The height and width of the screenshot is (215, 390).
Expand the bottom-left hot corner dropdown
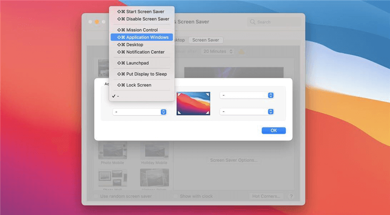[x=139, y=112]
